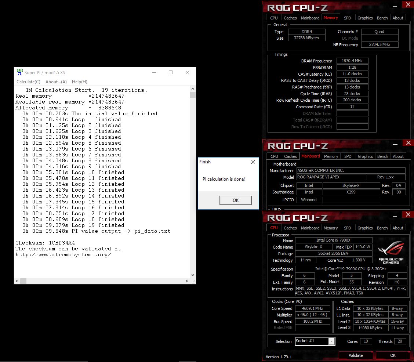Open the About...(A) menu in Super PI
414x362 pixels.
point(56,82)
